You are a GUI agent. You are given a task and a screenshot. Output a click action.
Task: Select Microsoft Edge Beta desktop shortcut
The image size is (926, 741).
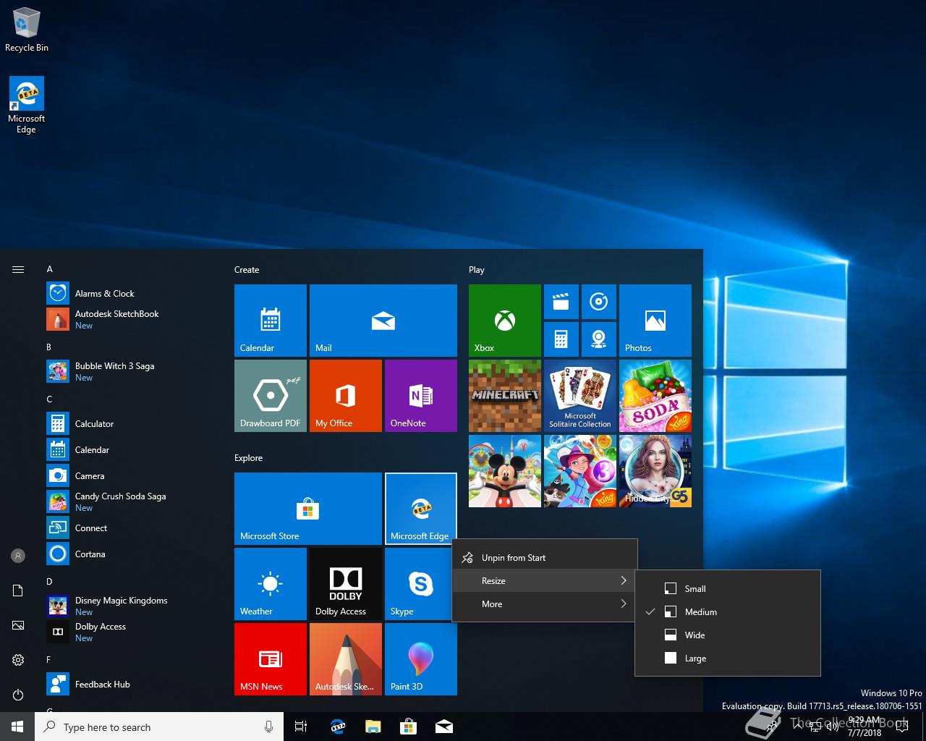[x=27, y=106]
